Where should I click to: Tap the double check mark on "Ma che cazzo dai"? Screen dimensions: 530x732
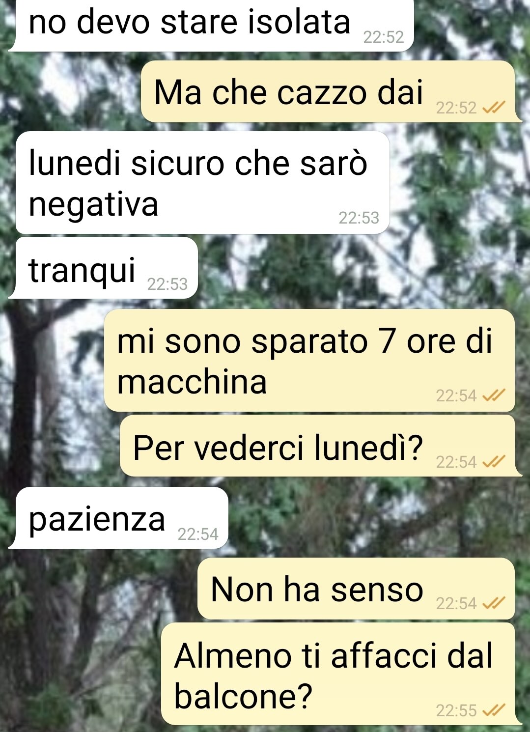pyautogui.click(x=494, y=108)
